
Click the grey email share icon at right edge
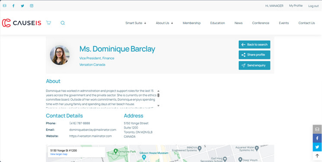pyautogui.click(x=317, y=129)
